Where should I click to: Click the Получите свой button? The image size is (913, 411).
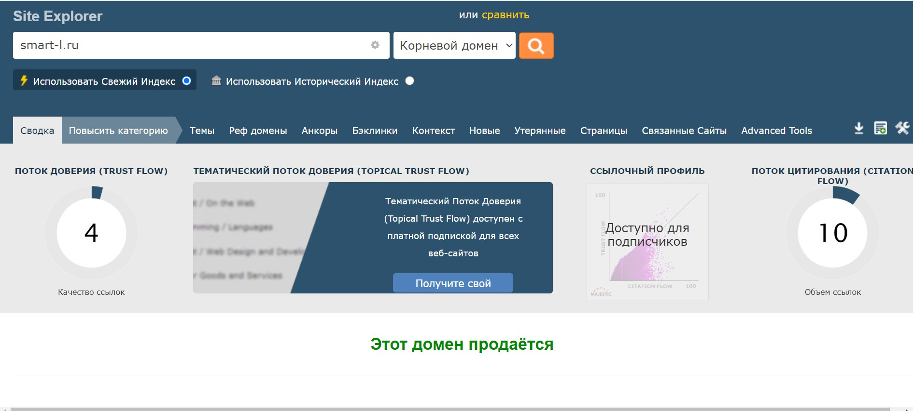point(453,283)
